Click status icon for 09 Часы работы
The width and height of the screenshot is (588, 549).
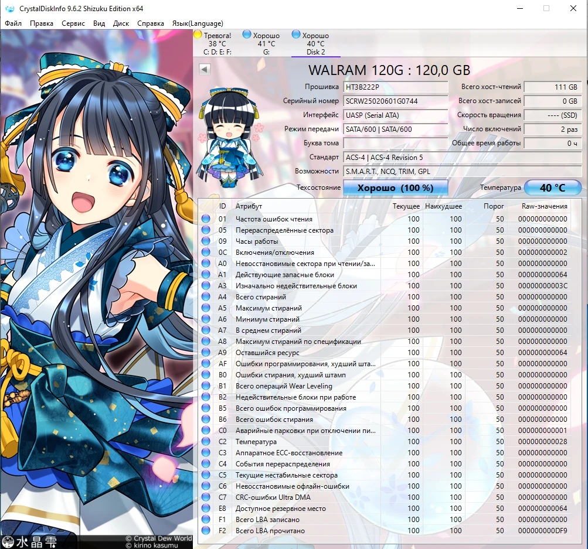206,241
